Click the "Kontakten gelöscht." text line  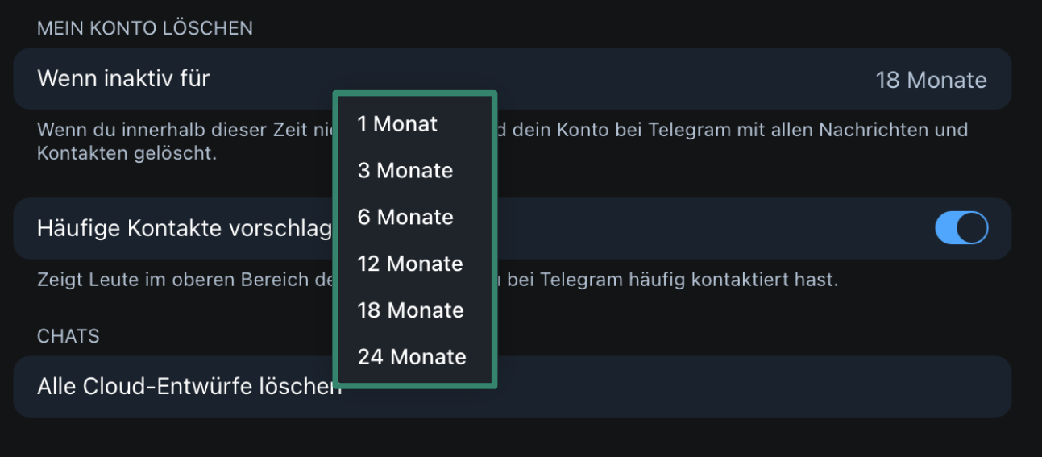point(127,153)
